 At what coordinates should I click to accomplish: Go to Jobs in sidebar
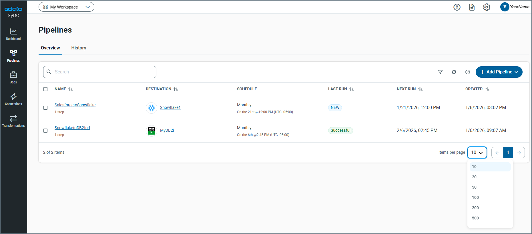click(x=13, y=78)
